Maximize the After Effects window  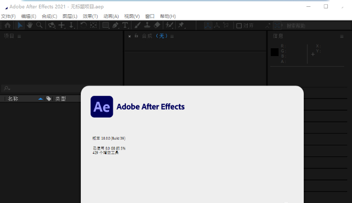[326, 6]
